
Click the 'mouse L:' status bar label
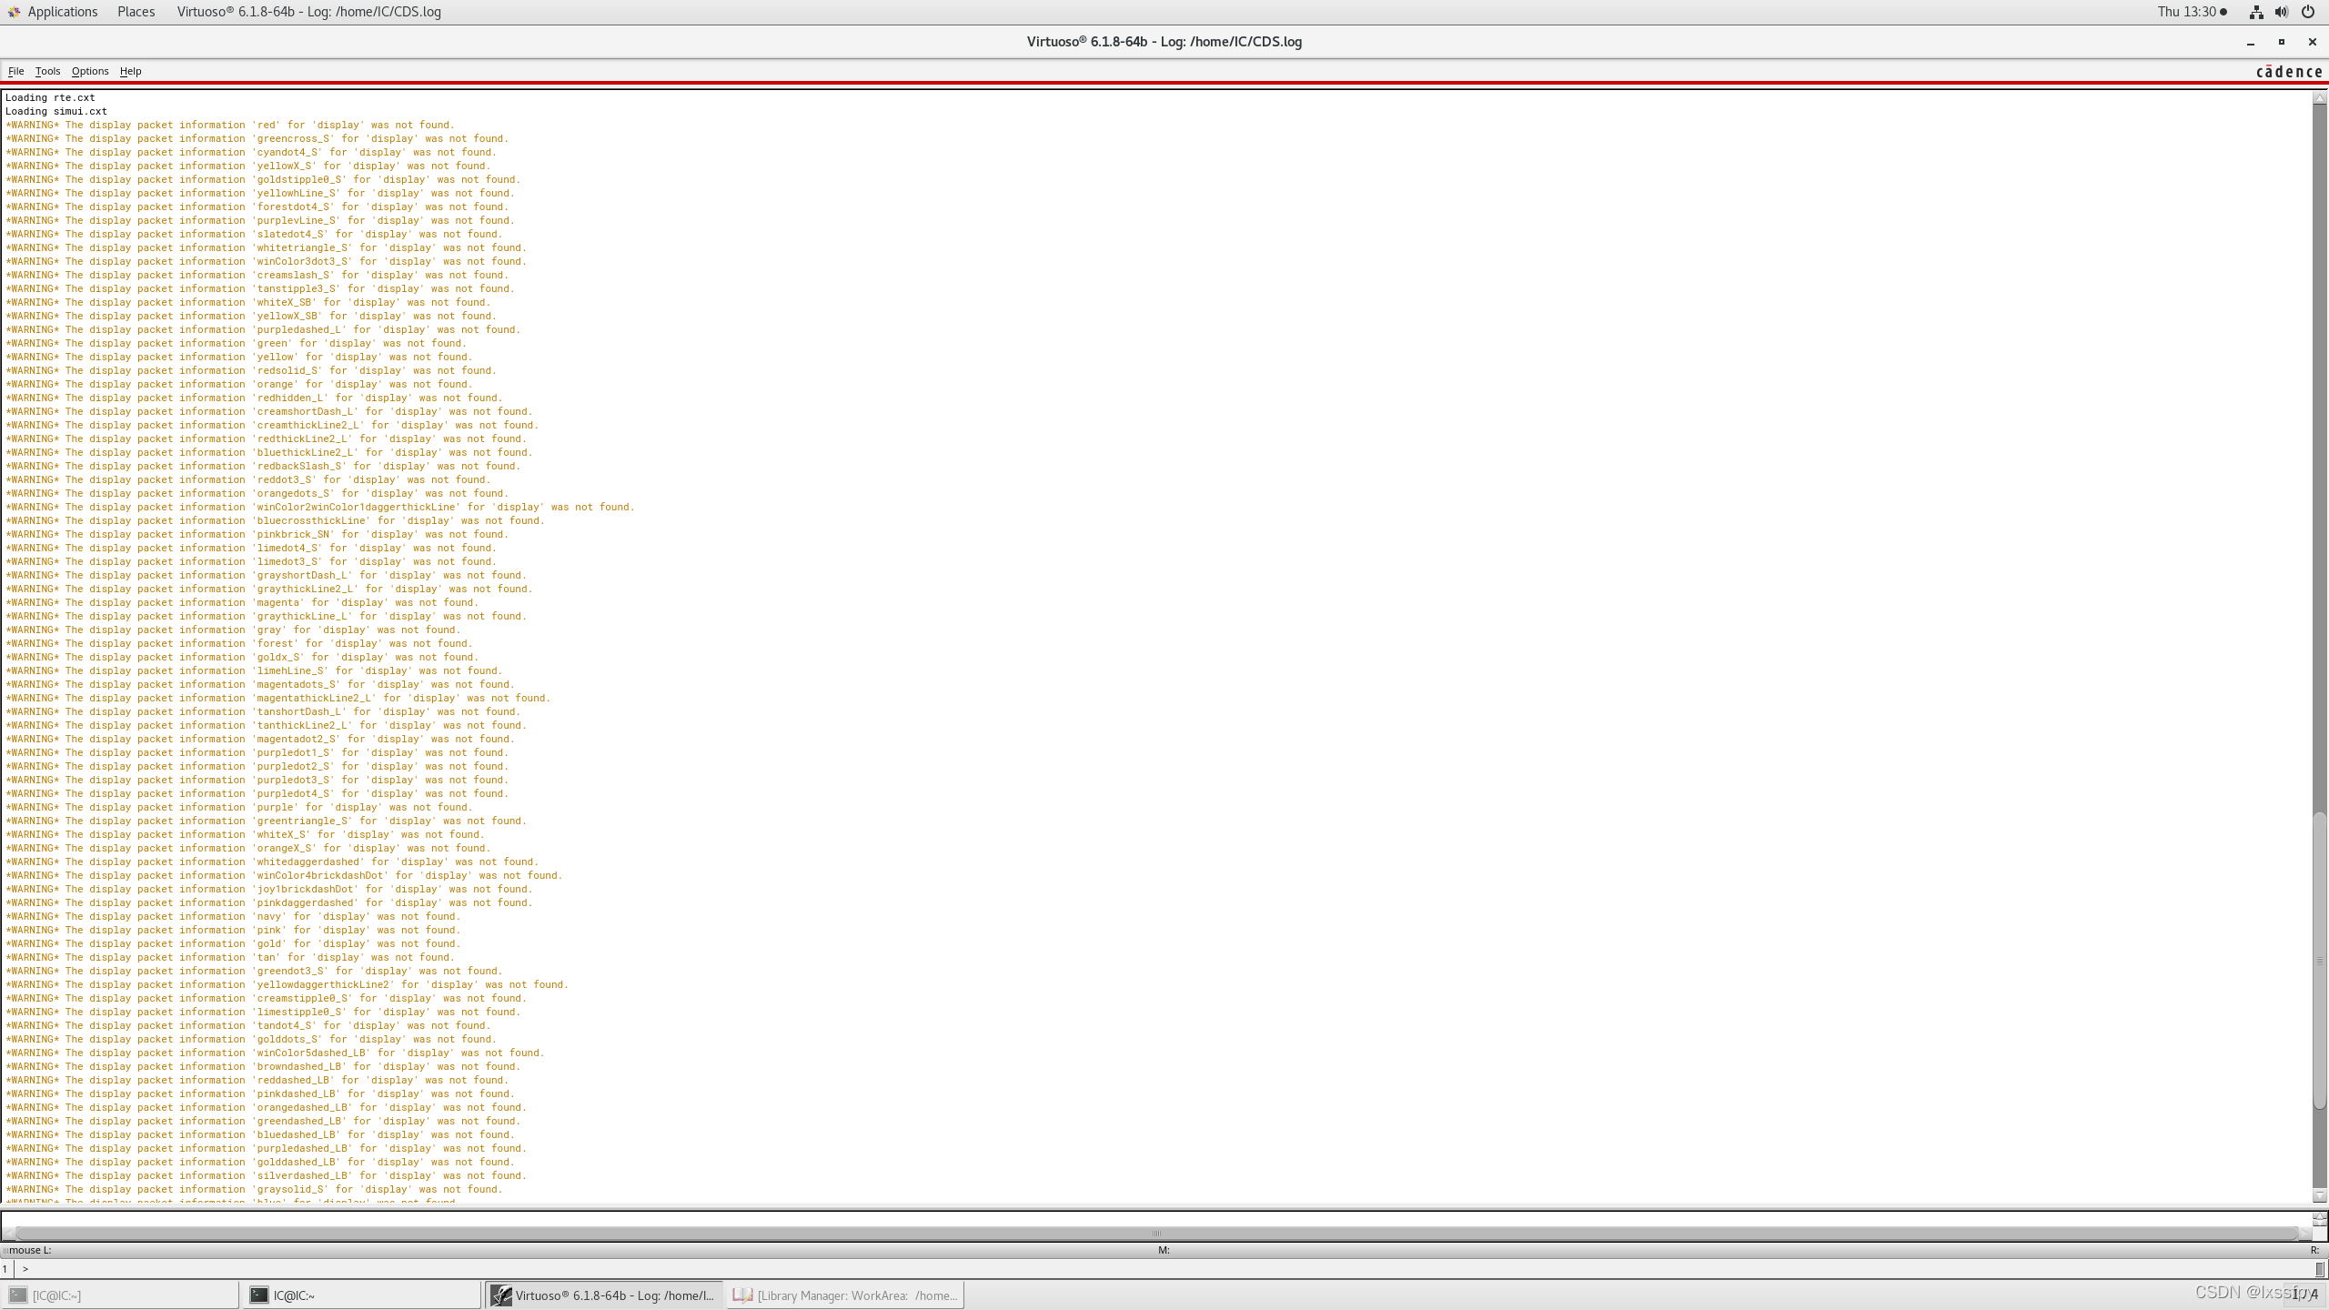[30, 1250]
